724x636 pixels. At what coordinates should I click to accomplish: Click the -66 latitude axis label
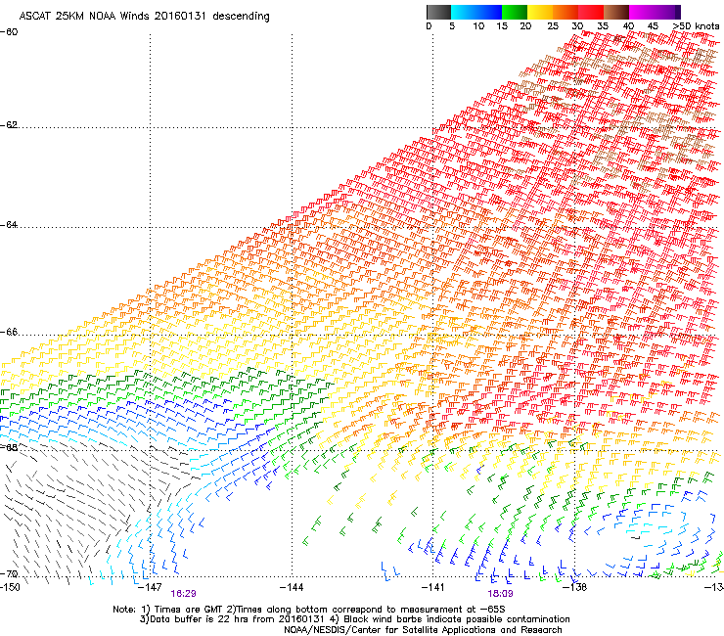tap(9, 332)
